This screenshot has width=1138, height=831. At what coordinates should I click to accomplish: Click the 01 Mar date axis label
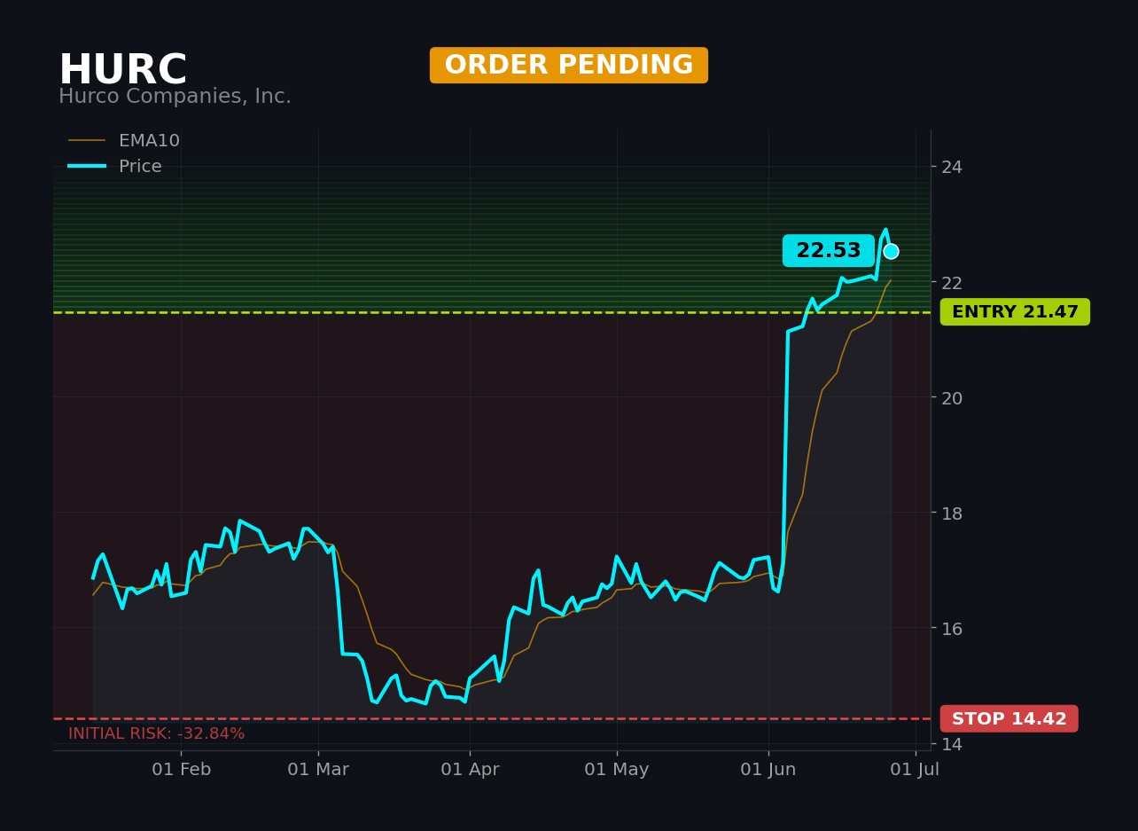[x=318, y=770]
